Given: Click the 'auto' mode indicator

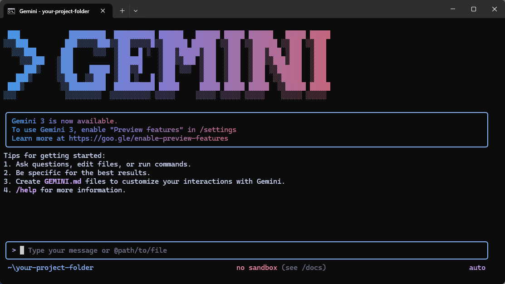Looking at the screenshot, I should pos(477,268).
